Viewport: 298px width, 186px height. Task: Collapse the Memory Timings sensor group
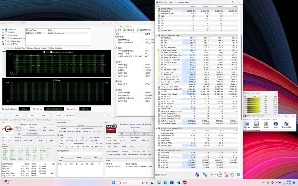(x=156, y=9)
